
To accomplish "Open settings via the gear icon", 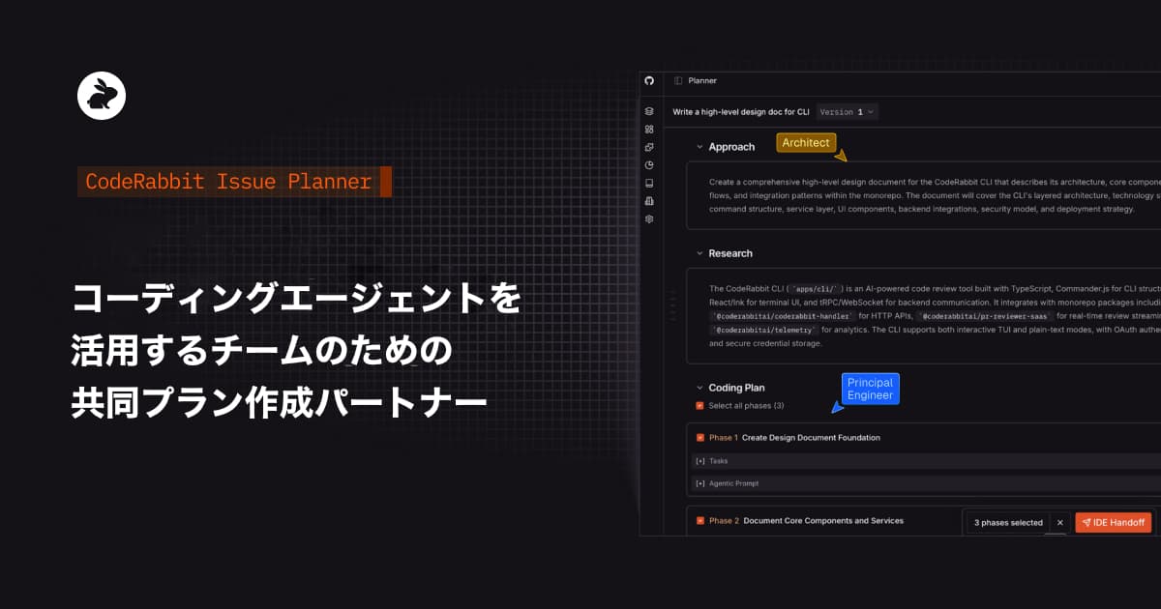I will (649, 218).
